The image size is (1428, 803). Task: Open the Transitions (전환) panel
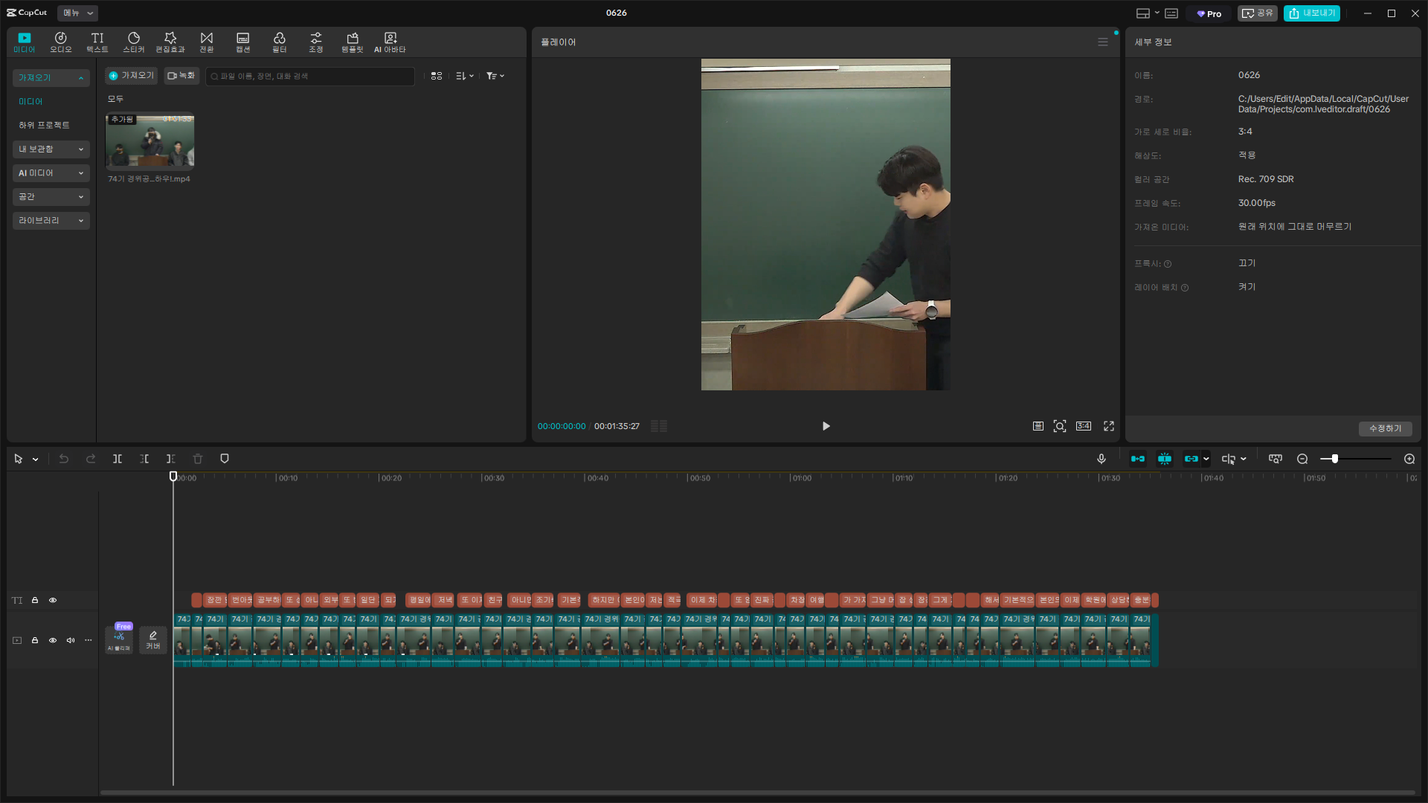(207, 42)
